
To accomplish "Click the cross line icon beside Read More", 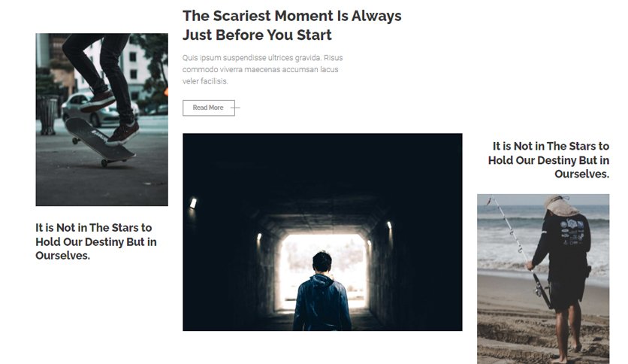I will pyautogui.click(x=236, y=108).
